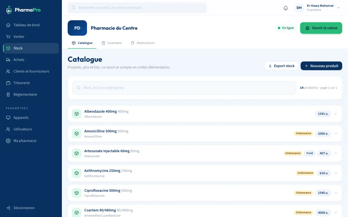The image size is (348, 217).
Task: Click the Nouveau produit button
Action: tap(321, 66)
